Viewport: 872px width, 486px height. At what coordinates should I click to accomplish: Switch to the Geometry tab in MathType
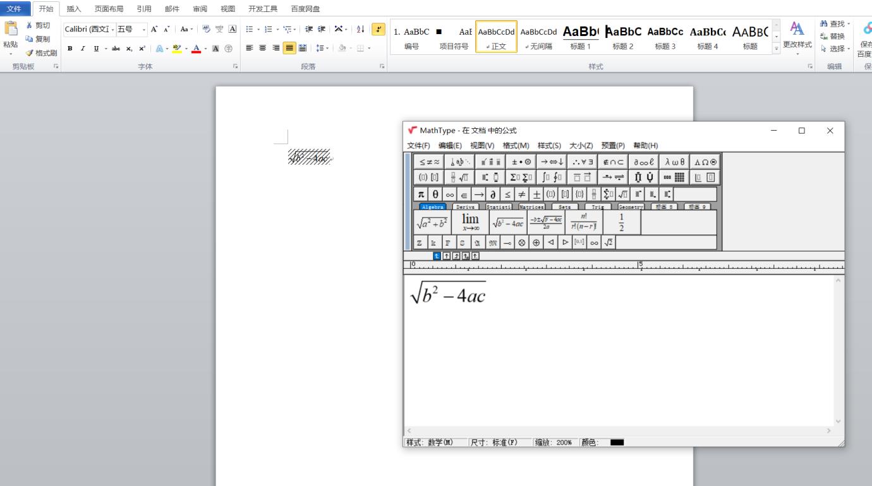click(x=630, y=206)
